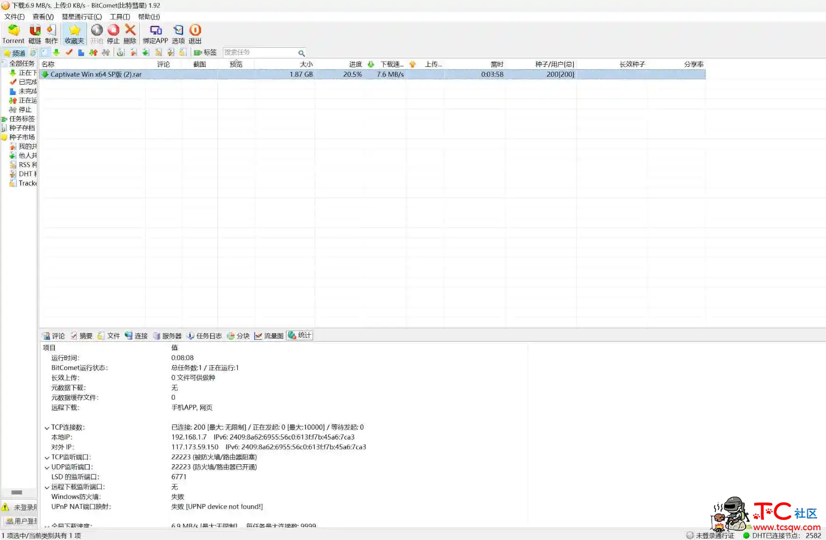Viewport: 826px width, 540px height.
Task: Collapse the 远程下载监听端口 section
Action: point(47,488)
